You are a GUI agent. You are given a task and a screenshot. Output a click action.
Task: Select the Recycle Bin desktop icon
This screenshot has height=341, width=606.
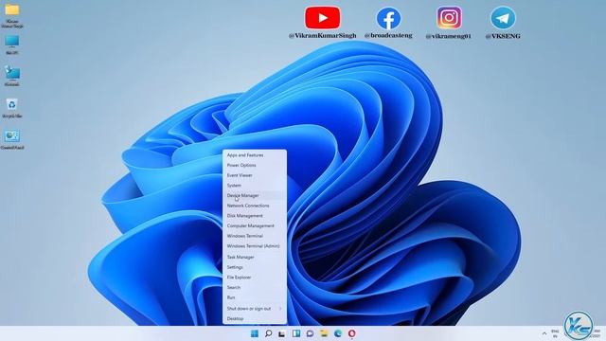pyautogui.click(x=12, y=107)
